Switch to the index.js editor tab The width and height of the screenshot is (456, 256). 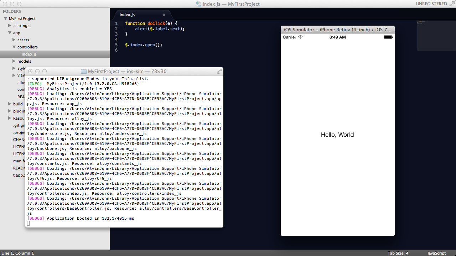(x=142, y=15)
